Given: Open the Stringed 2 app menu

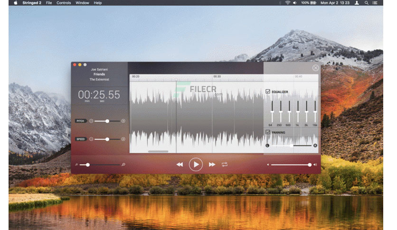Looking at the screenshot, I should pos(32,3).
